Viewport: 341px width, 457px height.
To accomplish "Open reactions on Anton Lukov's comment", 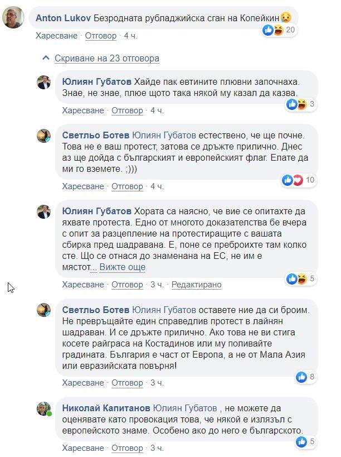I will click(x=280, y=30).
